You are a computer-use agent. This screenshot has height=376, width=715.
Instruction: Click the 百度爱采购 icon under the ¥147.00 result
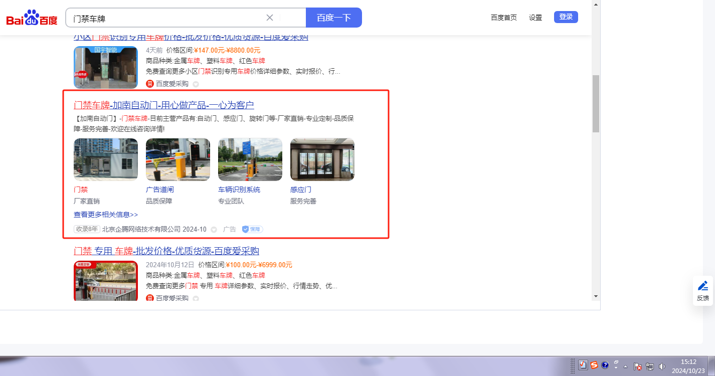[150, 84]
